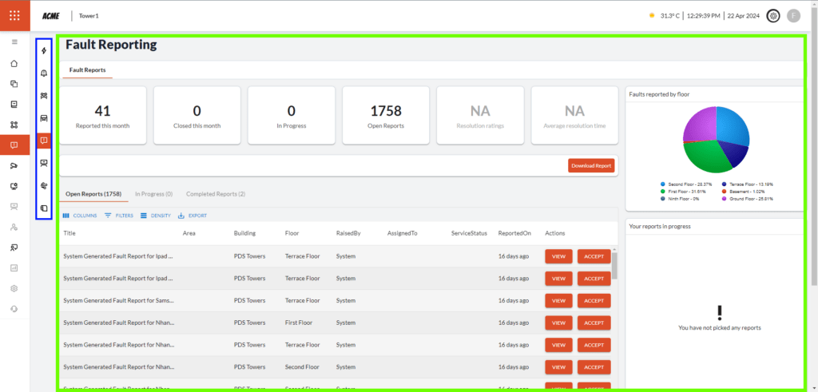Expand DENSITY options in table toolbar
The width and height of the screenshot is (818, 392).
coord(156,216)
